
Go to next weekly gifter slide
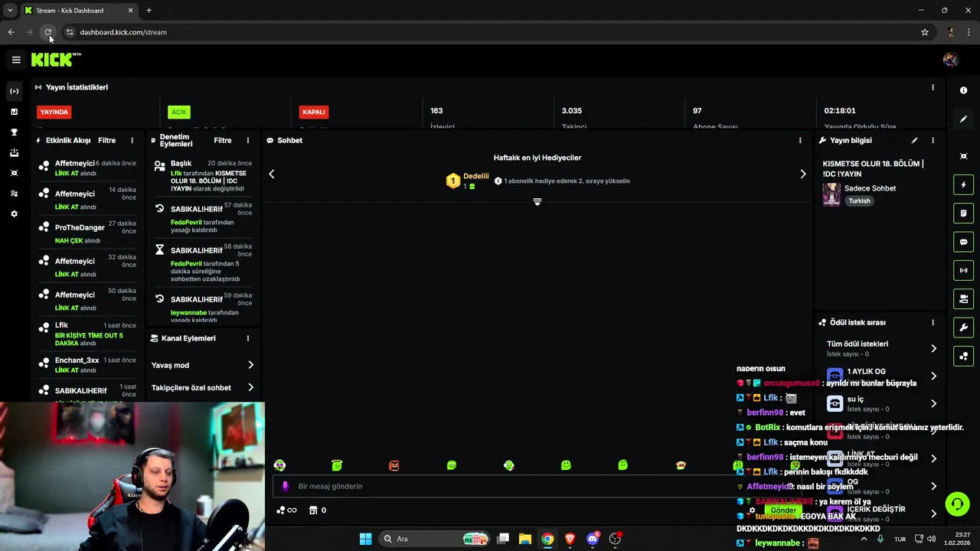(802, 174)
